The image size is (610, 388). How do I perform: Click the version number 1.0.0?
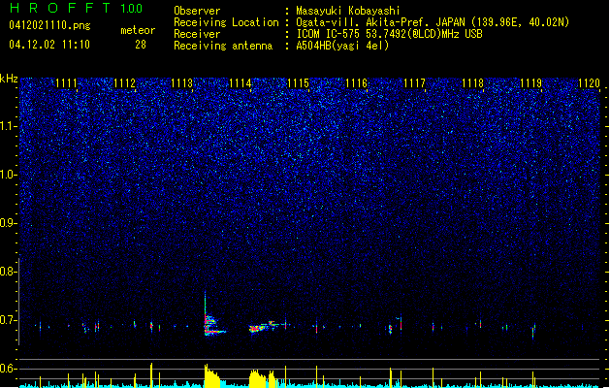(131, 8)
